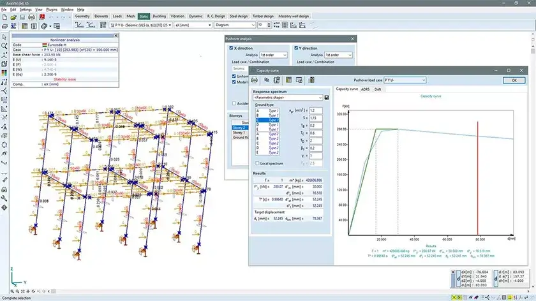Click the OK button in Capacity curve
Screen dimensions: 536x301
coord(514,80)
